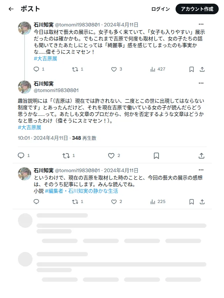Reply to the first post about 藝大の展示
Viewport: 224px width, 298px height.
click(36, 69)
